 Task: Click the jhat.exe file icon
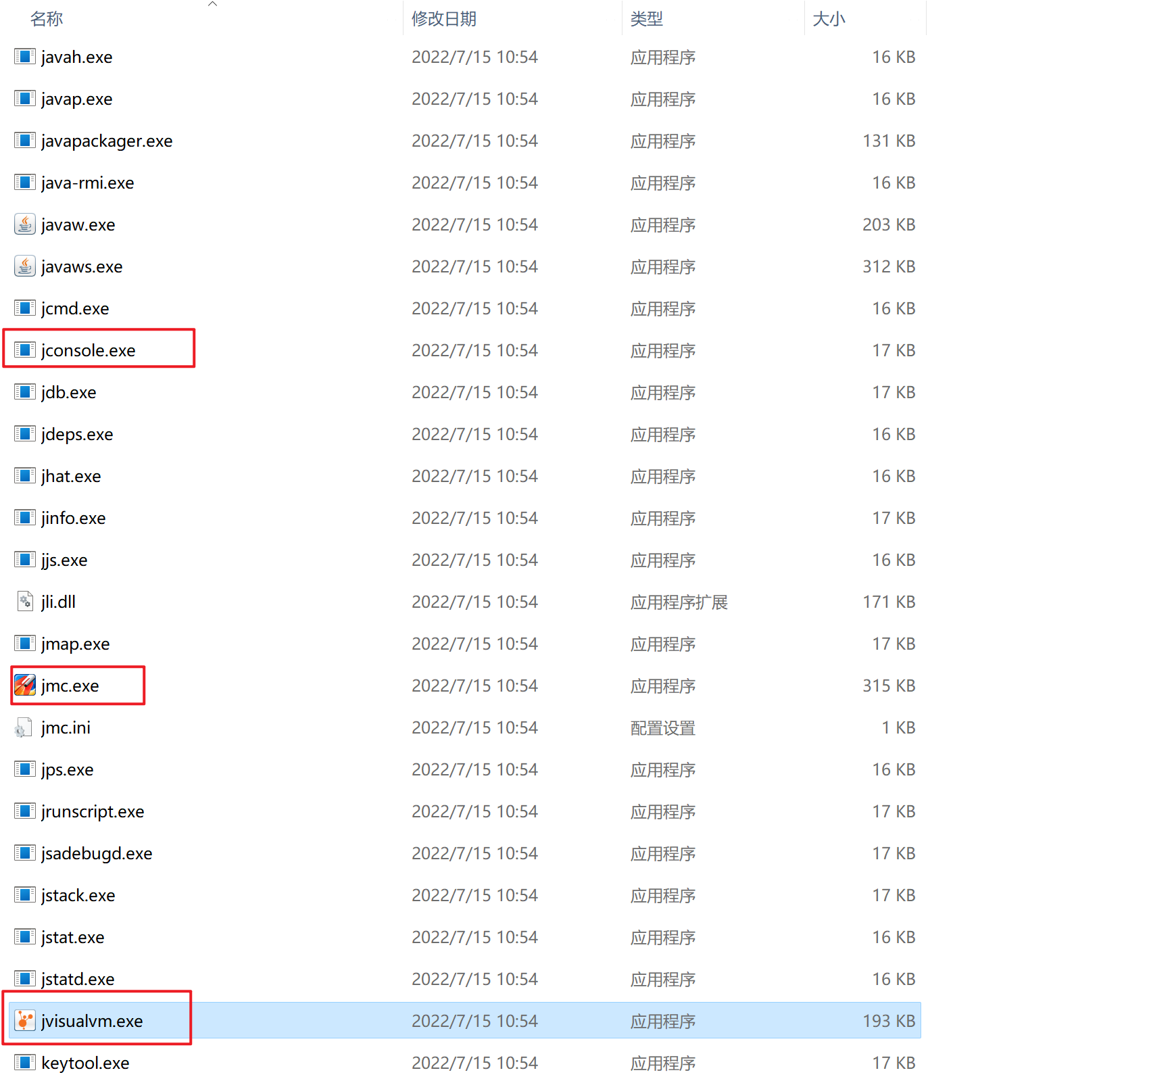point(25,476)
